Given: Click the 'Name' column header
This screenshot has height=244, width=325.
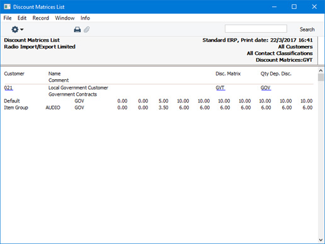Looking at the screenshot, I should 54,74.
